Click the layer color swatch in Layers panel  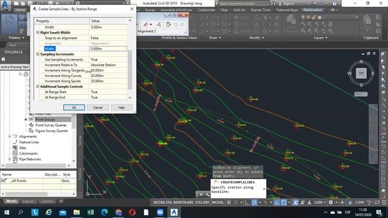click(319, 18)
